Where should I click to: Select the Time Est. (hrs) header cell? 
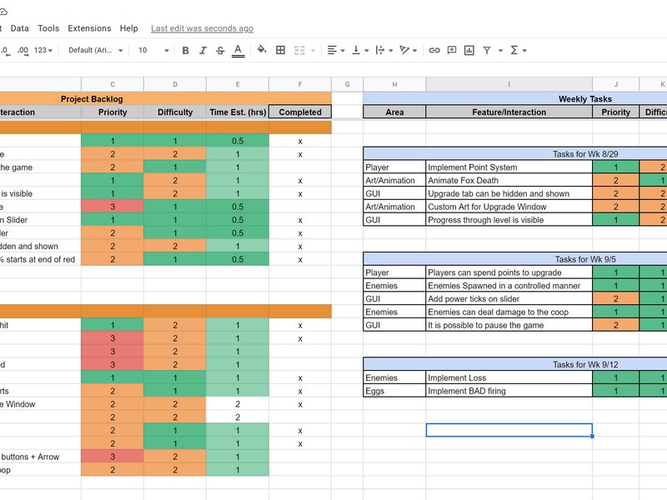(238, 112)
